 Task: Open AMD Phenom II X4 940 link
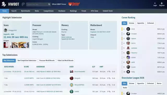pyautogui.click(x=44, y=33)
